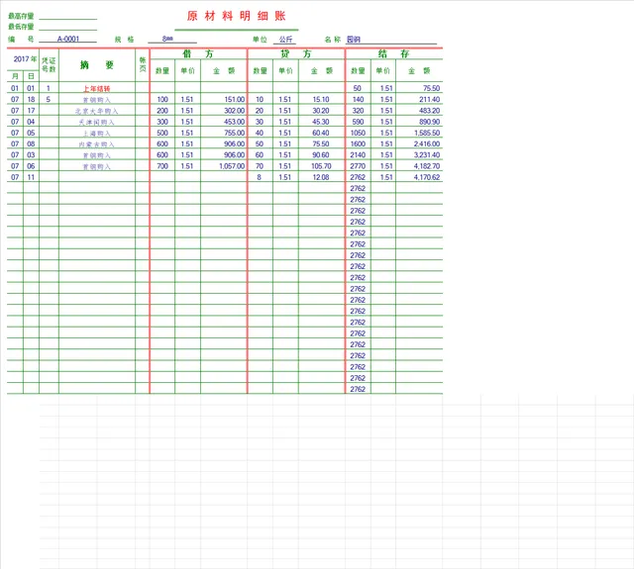Select the 摘要 column header

[97, 65]
